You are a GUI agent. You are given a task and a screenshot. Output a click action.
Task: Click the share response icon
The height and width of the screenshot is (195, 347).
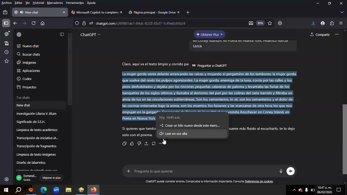tap(146, 144)
